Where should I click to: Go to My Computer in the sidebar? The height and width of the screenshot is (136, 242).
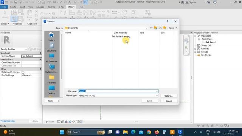[x=51, y=58]
